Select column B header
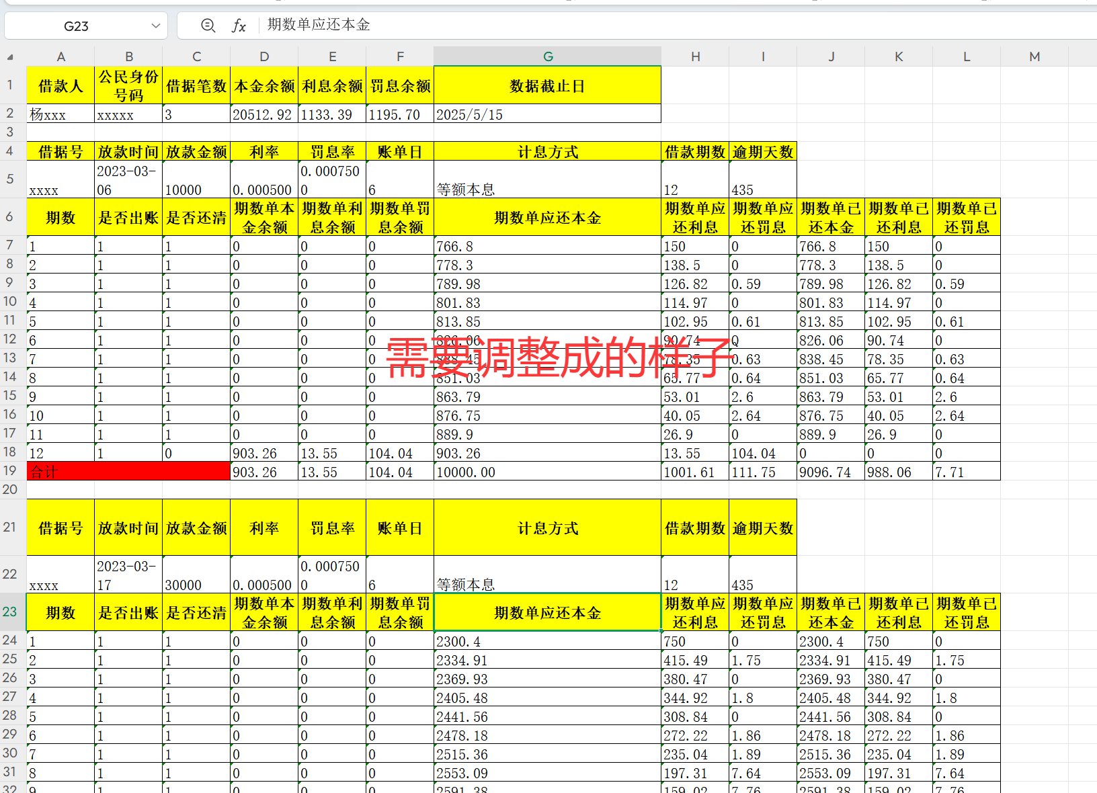 pyautogui.click(x=128, y=56)
